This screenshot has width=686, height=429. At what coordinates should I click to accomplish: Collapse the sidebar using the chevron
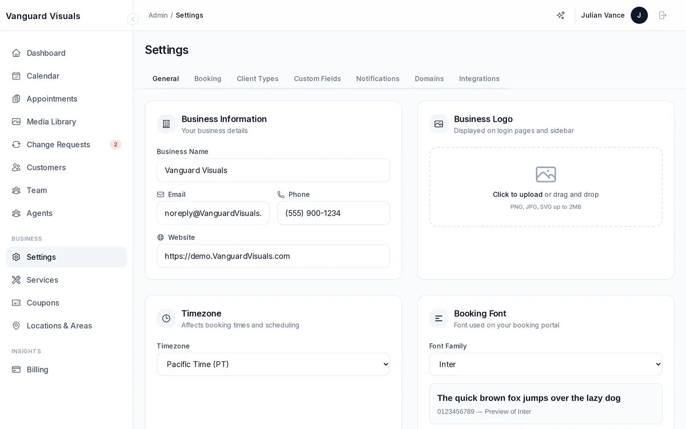[133, 19]
